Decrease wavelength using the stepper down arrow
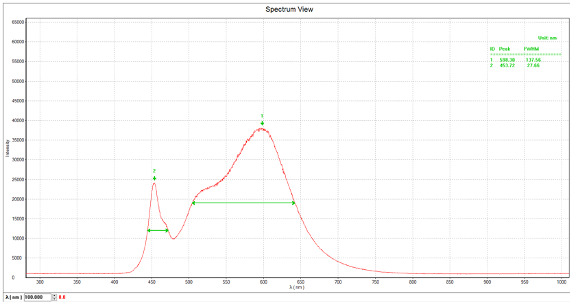 tap(55, 299)
